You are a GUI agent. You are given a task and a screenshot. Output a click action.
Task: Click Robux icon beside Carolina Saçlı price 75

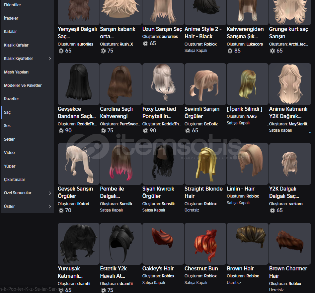point(103,131)
